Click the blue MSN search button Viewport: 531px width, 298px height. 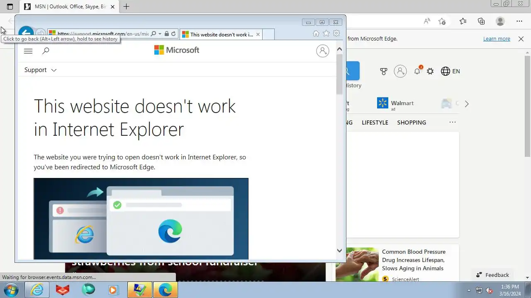coord(353,71)
